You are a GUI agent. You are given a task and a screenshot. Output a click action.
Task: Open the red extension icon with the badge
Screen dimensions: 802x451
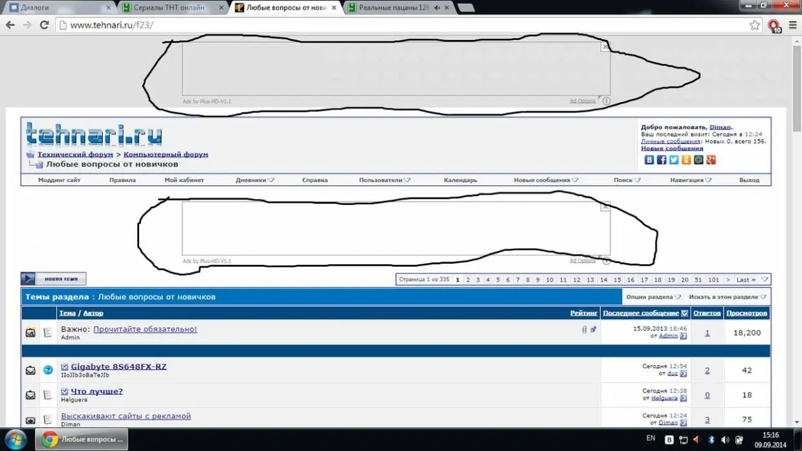(x=774, y=25)
